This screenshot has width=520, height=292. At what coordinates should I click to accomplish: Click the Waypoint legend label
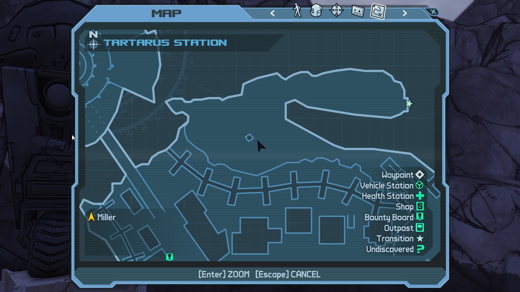point(397,175)
